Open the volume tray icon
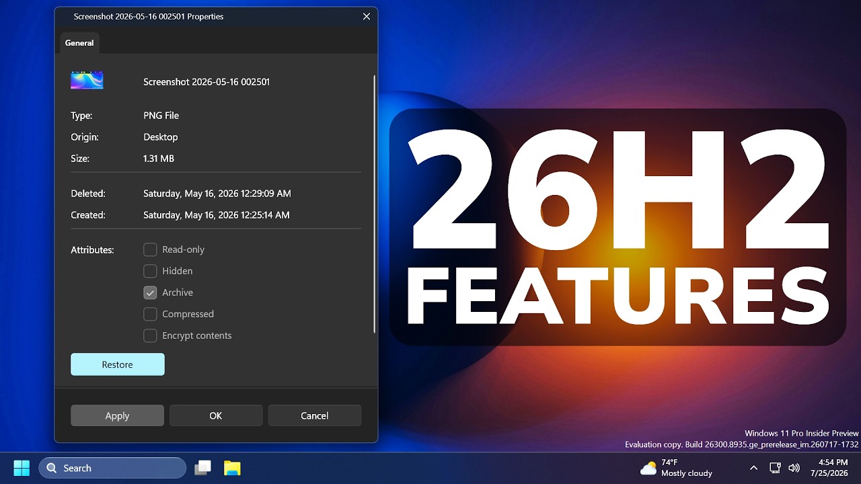Screen dimensions: 861x484 794,468
